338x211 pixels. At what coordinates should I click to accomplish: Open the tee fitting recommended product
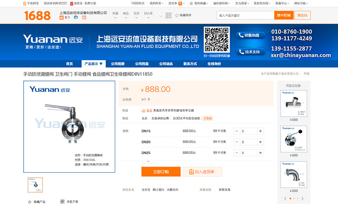[294, 103]
